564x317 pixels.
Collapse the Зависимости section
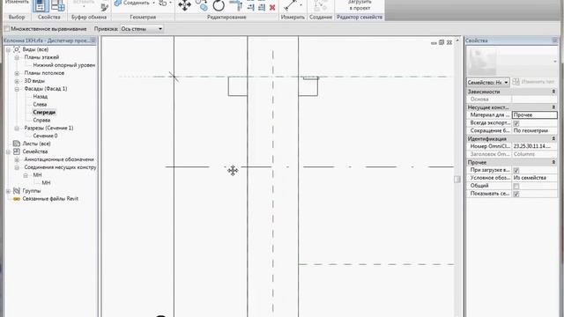click(x=553, y=92)
